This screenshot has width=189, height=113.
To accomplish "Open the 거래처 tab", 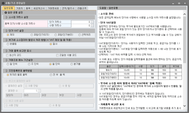I will (x=19, y=8).
